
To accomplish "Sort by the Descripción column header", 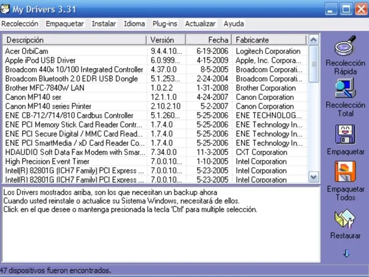I will tap(75, 40).
